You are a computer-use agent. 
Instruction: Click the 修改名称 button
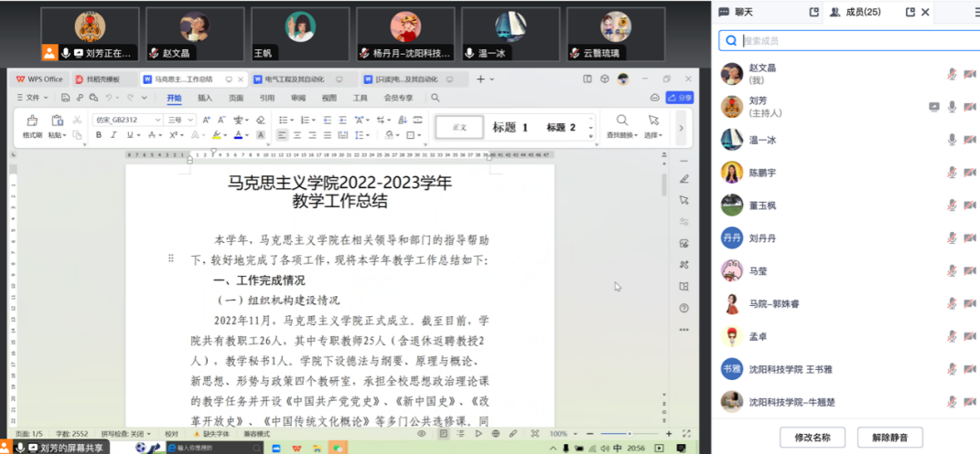[812, 438]
